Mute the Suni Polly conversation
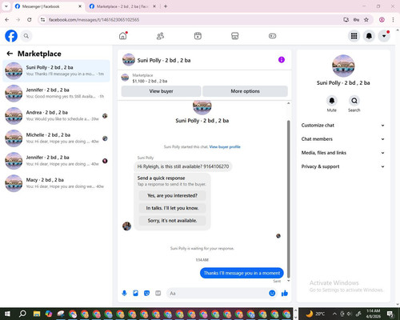This screenshot has height=320, width=400. (332, 101)
